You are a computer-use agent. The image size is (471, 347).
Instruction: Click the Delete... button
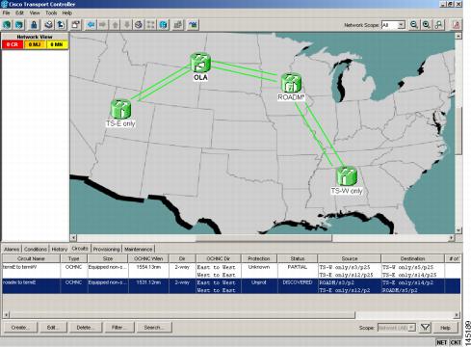(86, 328)
